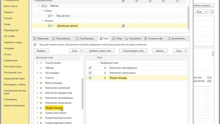
Task: Expand the Способ оплаты field
Action: (x=37, y=63)
